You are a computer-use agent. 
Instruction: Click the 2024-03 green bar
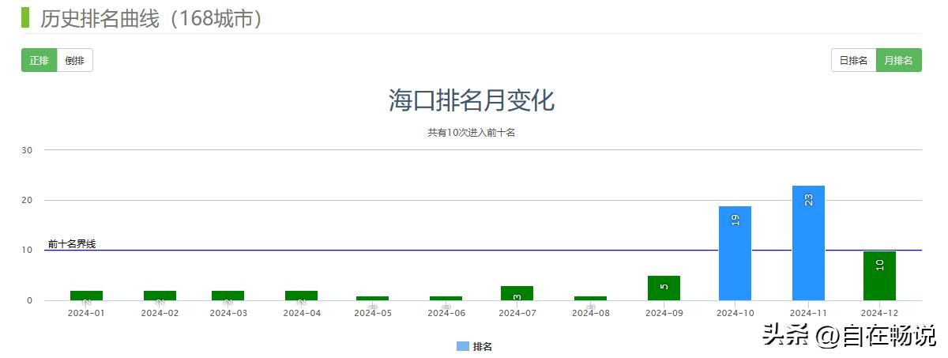[228, 296]
